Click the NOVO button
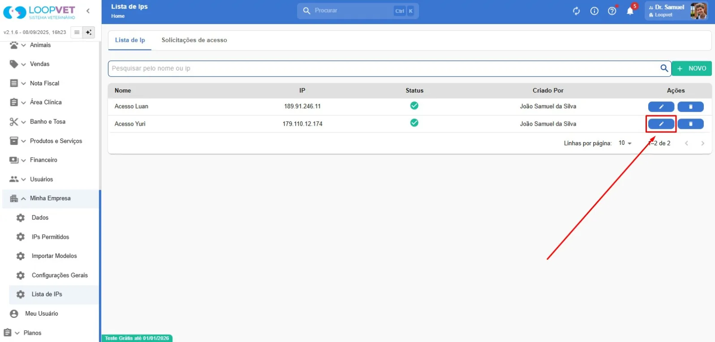This screenshot has height=342, width=715. point(691,68)
